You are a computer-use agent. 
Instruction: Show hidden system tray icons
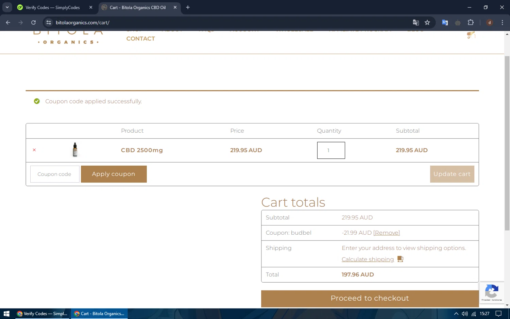pos(456,314)
